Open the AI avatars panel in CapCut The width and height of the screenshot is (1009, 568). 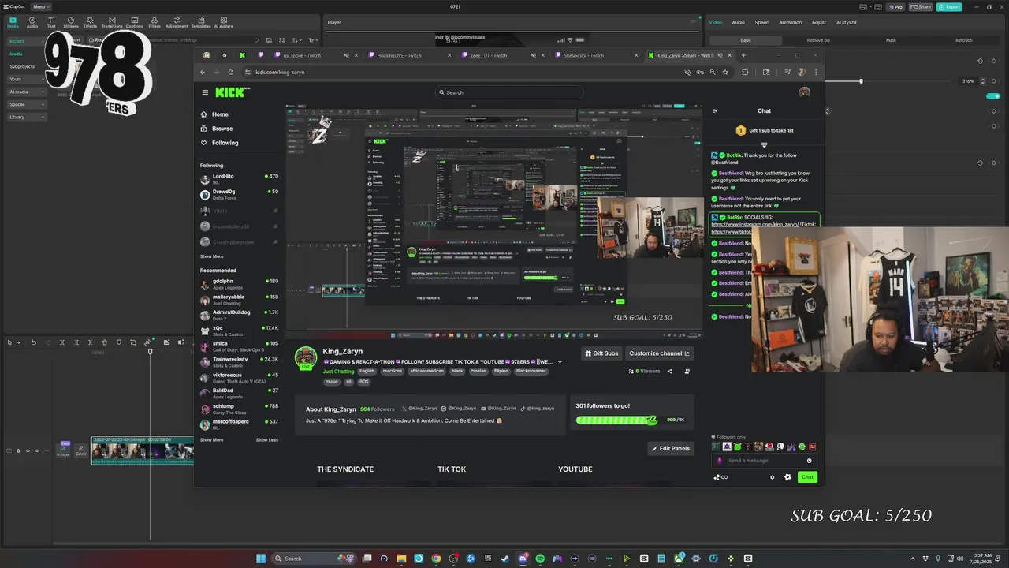point(224,22)
